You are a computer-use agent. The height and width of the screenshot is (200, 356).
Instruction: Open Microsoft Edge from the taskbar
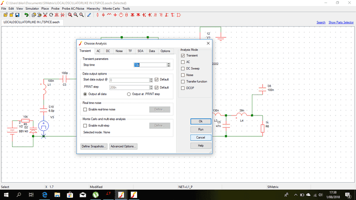[45, 195]
